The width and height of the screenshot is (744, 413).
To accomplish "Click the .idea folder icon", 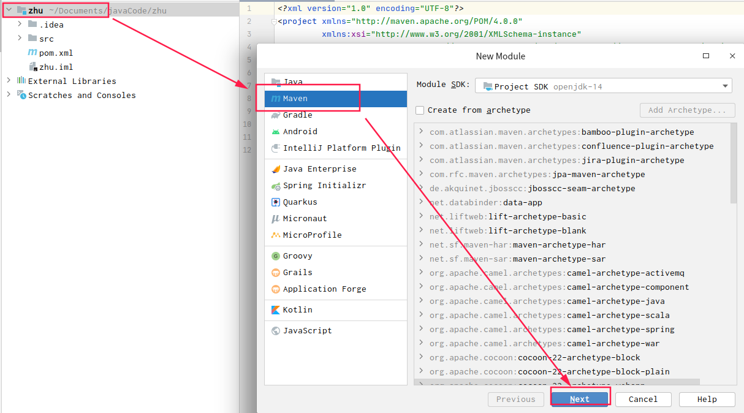I will coord(32,25).
